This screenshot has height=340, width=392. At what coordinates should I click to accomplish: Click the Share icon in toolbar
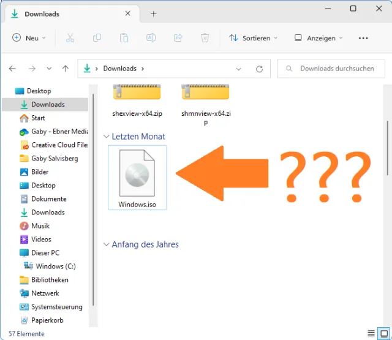[x=178, y=38]
